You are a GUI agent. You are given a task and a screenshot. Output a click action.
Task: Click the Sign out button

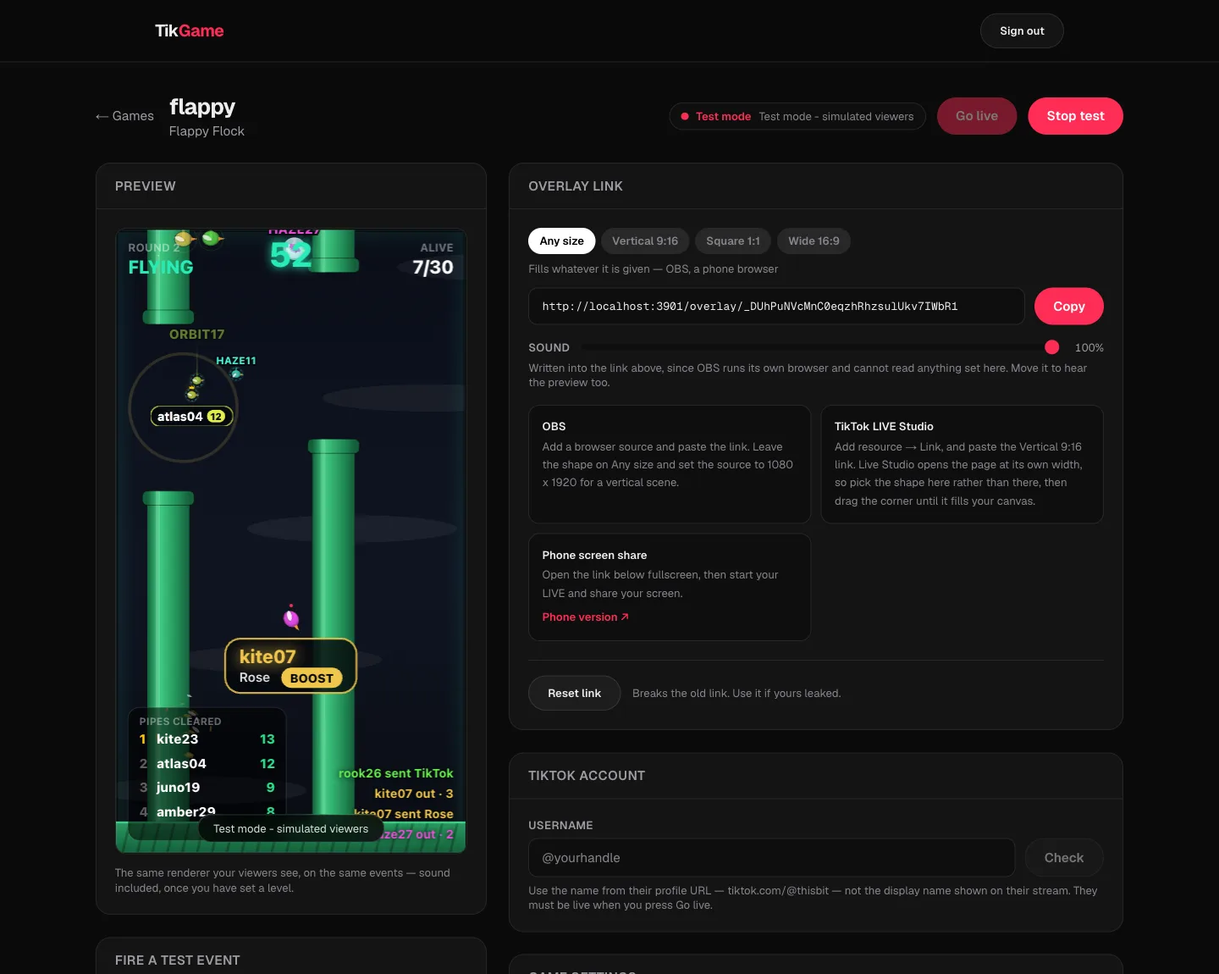[x=1022, y=30]
